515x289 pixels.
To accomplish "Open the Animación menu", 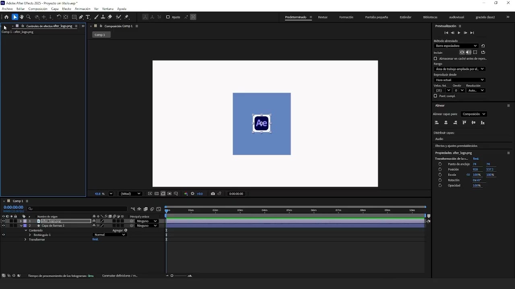I will pyautogui.click(x=82, y=9).
